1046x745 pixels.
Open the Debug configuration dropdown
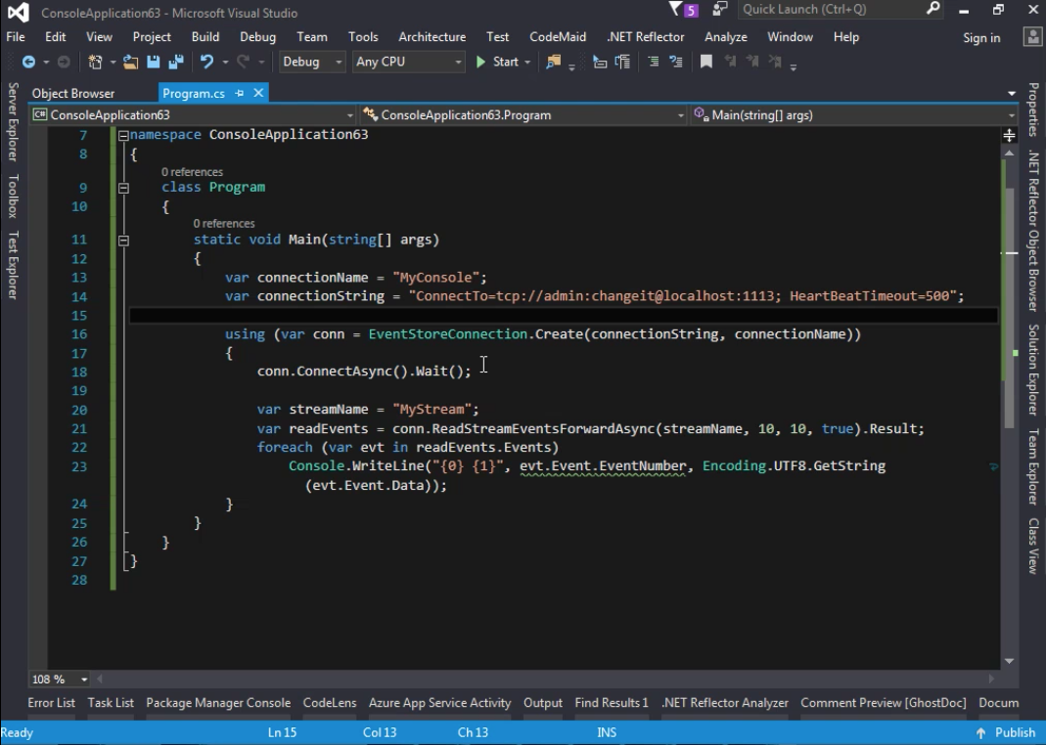(x=311, y=62)
